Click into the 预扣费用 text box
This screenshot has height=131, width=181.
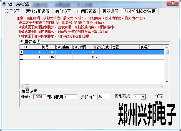click(x=71, y=97)
